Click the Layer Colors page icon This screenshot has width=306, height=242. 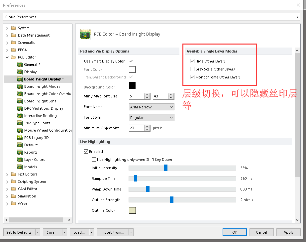click(20, 160)
